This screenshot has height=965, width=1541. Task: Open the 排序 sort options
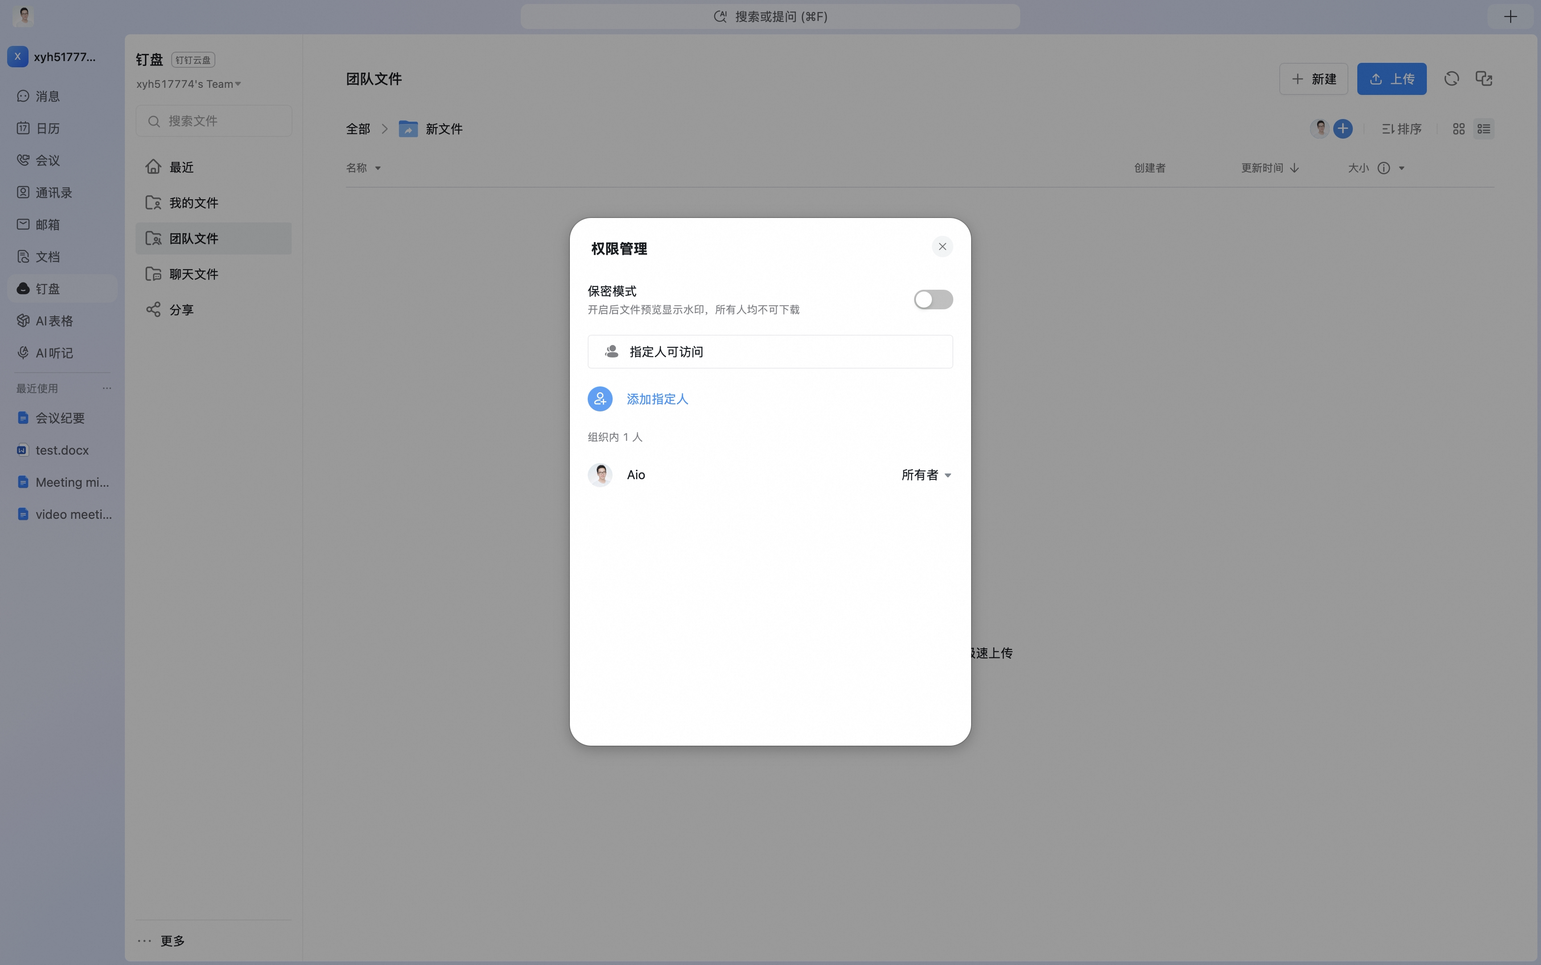pyautogui.click(x=1401, y=129)
